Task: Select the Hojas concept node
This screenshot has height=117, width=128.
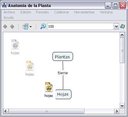Action: tap(63, 94)
